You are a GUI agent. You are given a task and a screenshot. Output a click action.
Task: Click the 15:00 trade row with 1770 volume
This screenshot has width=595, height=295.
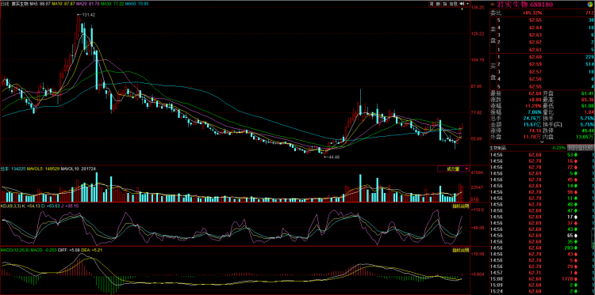[x=542, y=278]
